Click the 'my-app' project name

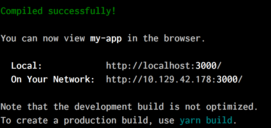[106, 38]
